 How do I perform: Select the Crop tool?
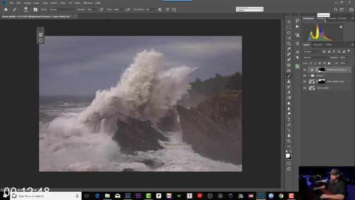[288, 43]
